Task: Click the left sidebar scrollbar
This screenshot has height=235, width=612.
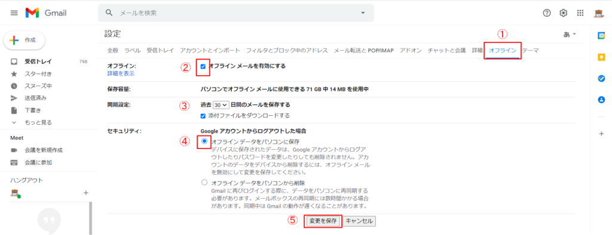Action: 91,218
